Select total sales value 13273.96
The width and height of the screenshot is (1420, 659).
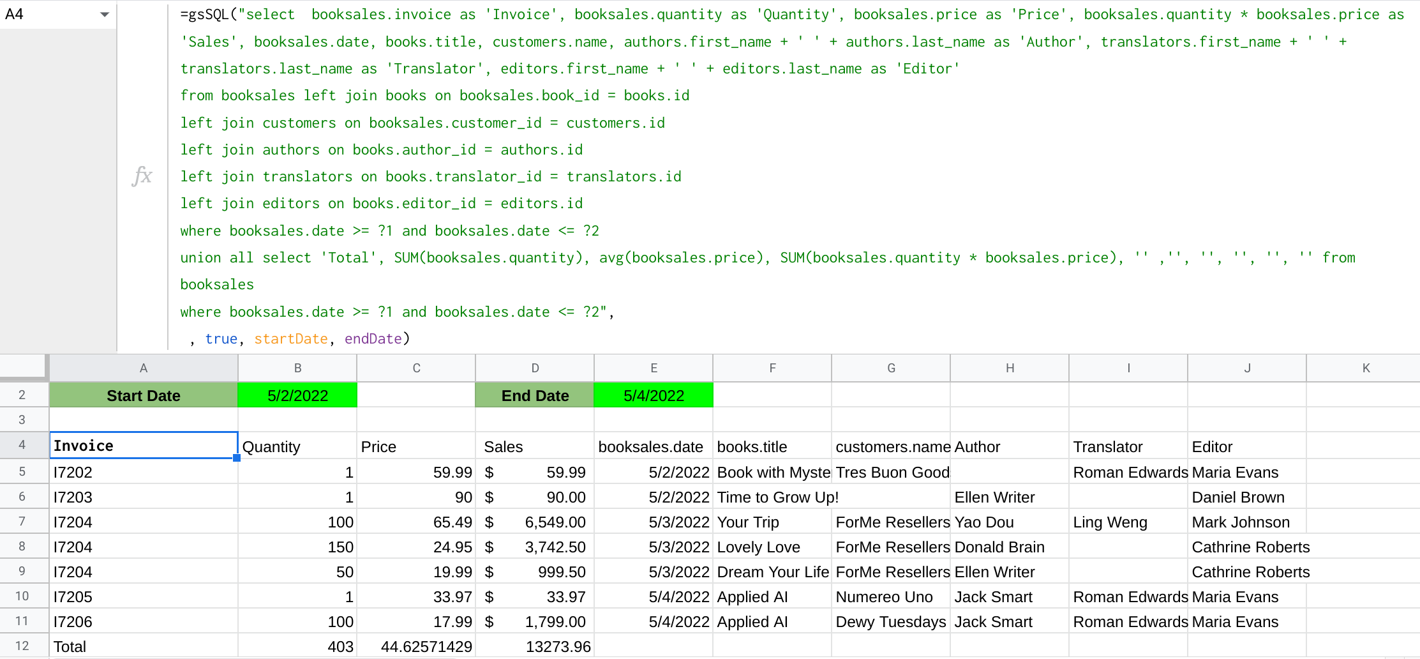point(535,646)
